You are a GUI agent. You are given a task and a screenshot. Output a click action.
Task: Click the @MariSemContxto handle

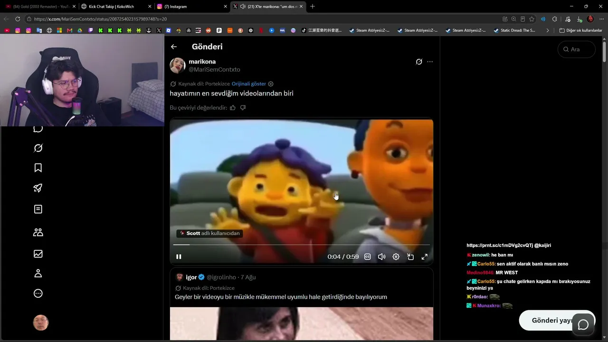[x=214, y=70]
